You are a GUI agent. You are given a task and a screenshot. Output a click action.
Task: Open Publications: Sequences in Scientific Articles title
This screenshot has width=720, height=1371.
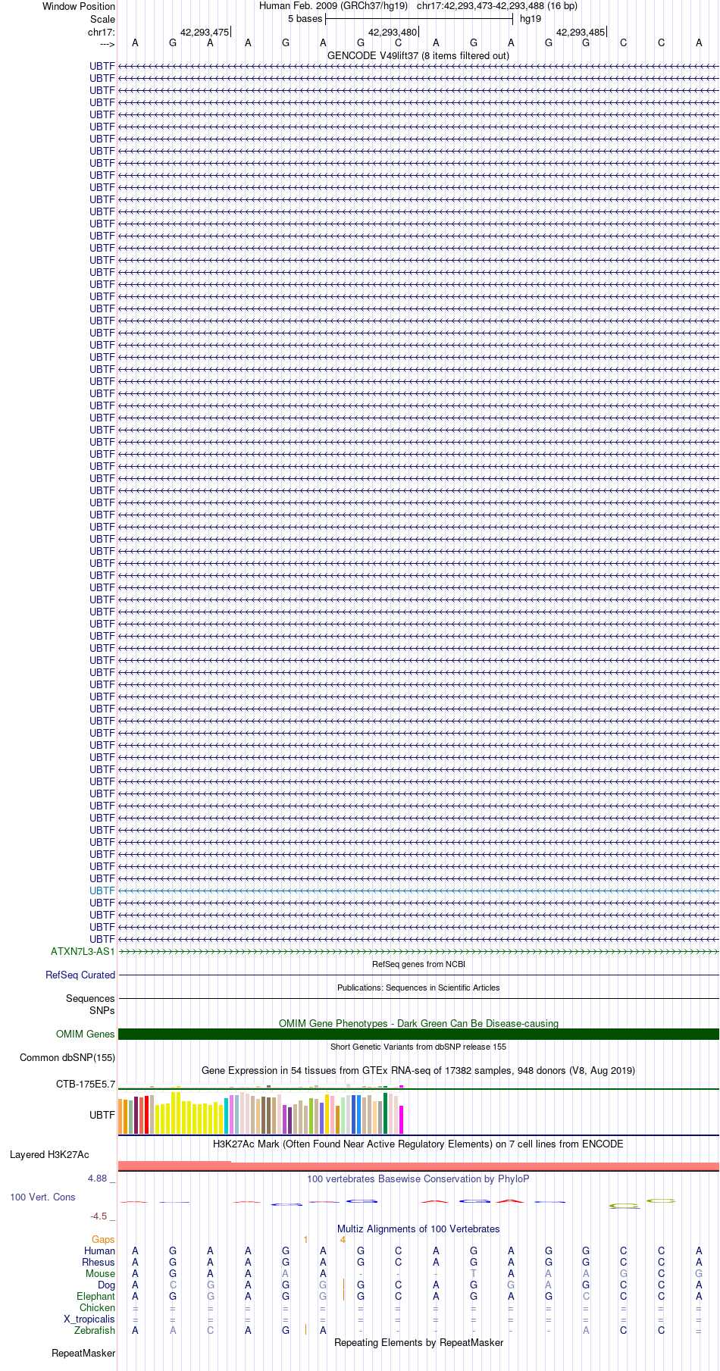[418, 988]
